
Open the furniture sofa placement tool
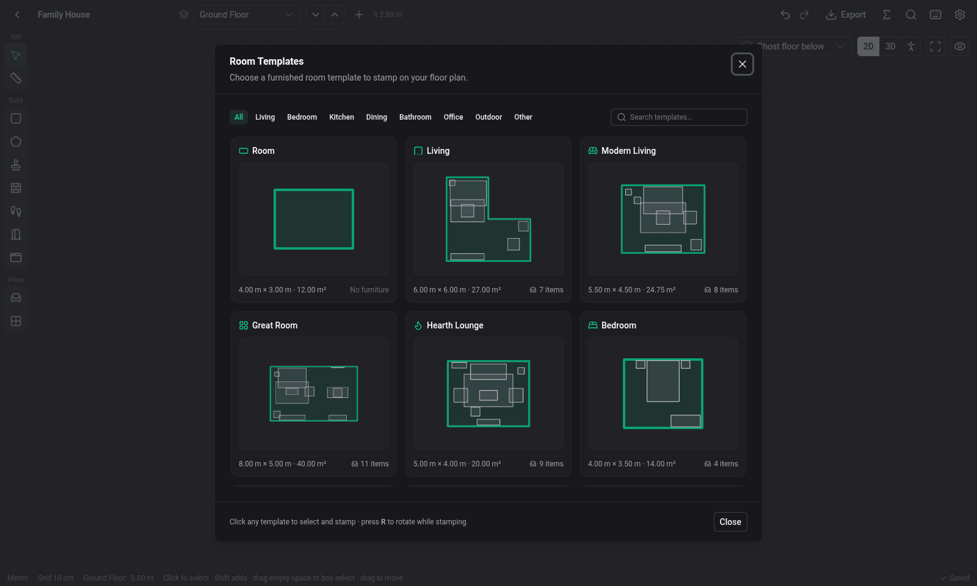coord(16,298)
